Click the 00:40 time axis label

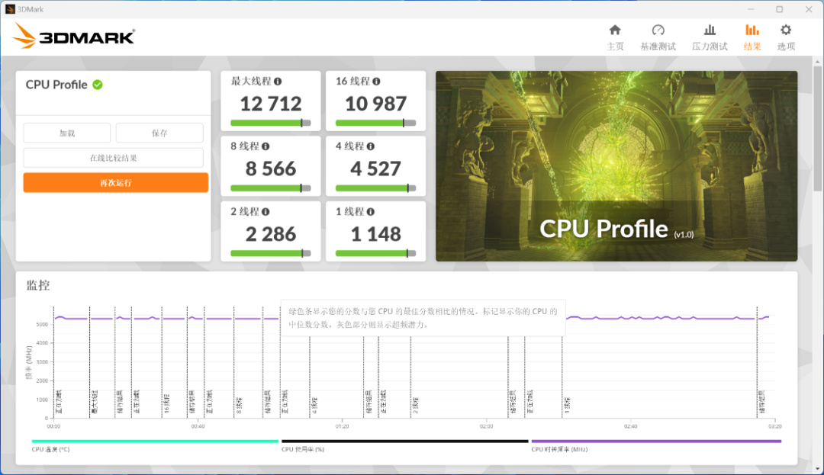[x=198, y=426]
